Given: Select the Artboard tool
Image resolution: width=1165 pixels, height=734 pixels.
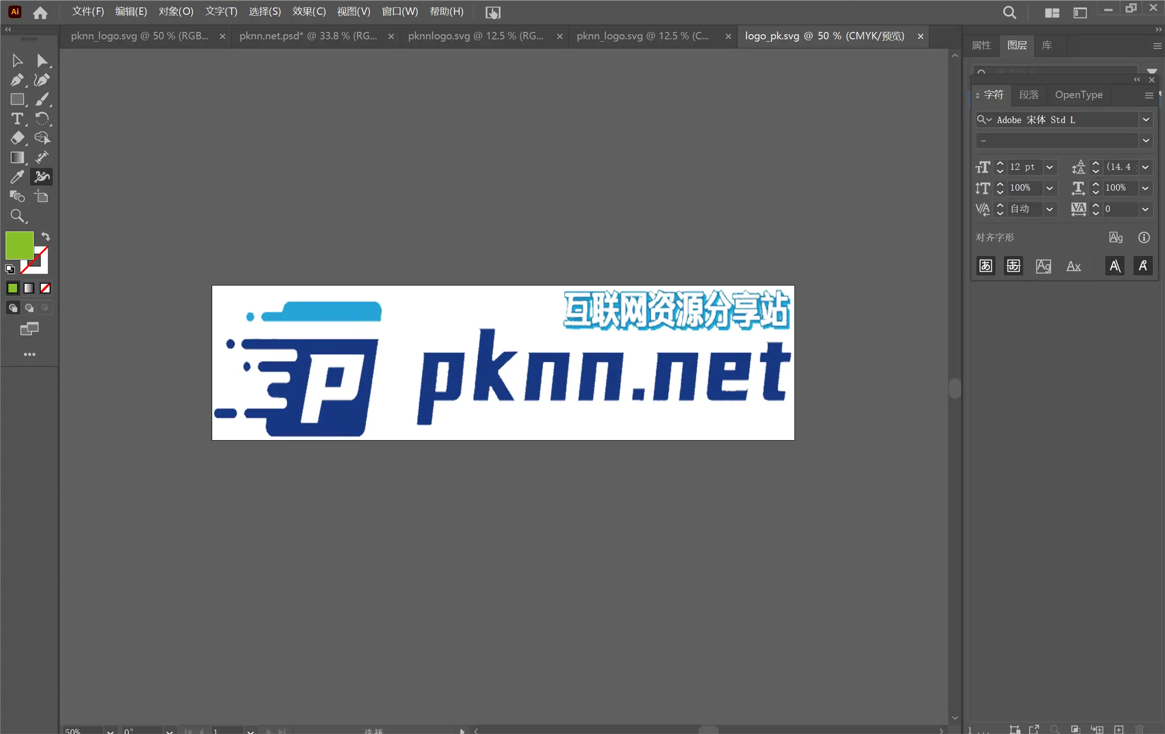Looking at the screenshot, I should point(42,197).
